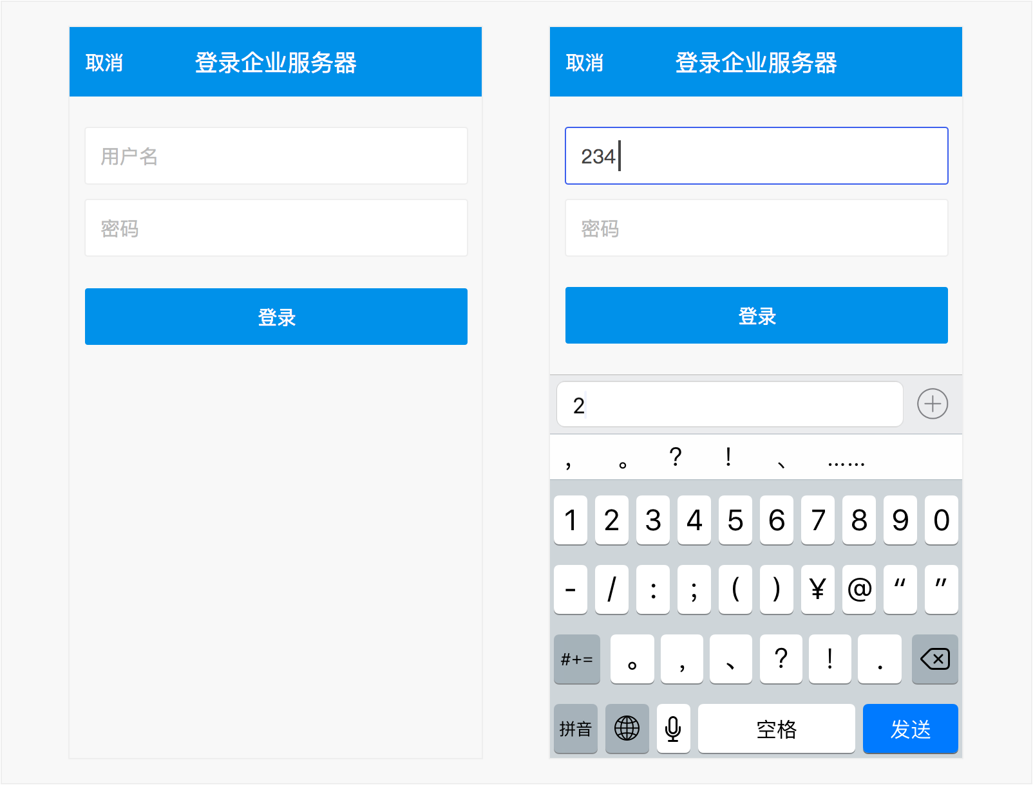Tap the 2 key on the keyboard
This screenshot has width=1033, height=785.
(x=612, y=520)
